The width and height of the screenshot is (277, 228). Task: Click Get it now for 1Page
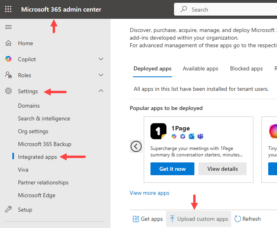(x=172, y=169)
